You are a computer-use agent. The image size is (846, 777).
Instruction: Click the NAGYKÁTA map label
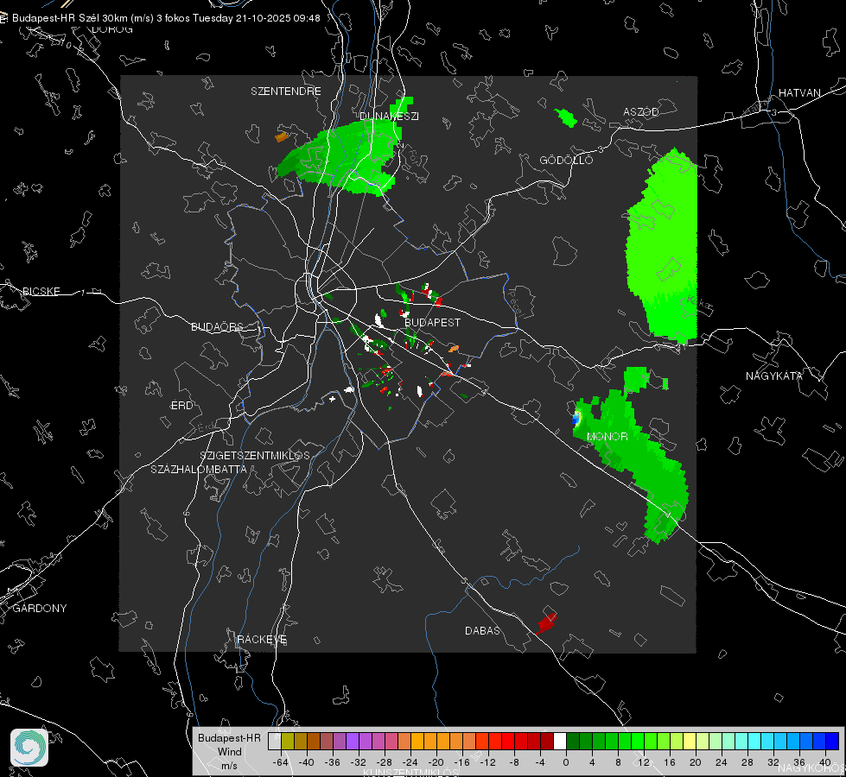point(773,376)
